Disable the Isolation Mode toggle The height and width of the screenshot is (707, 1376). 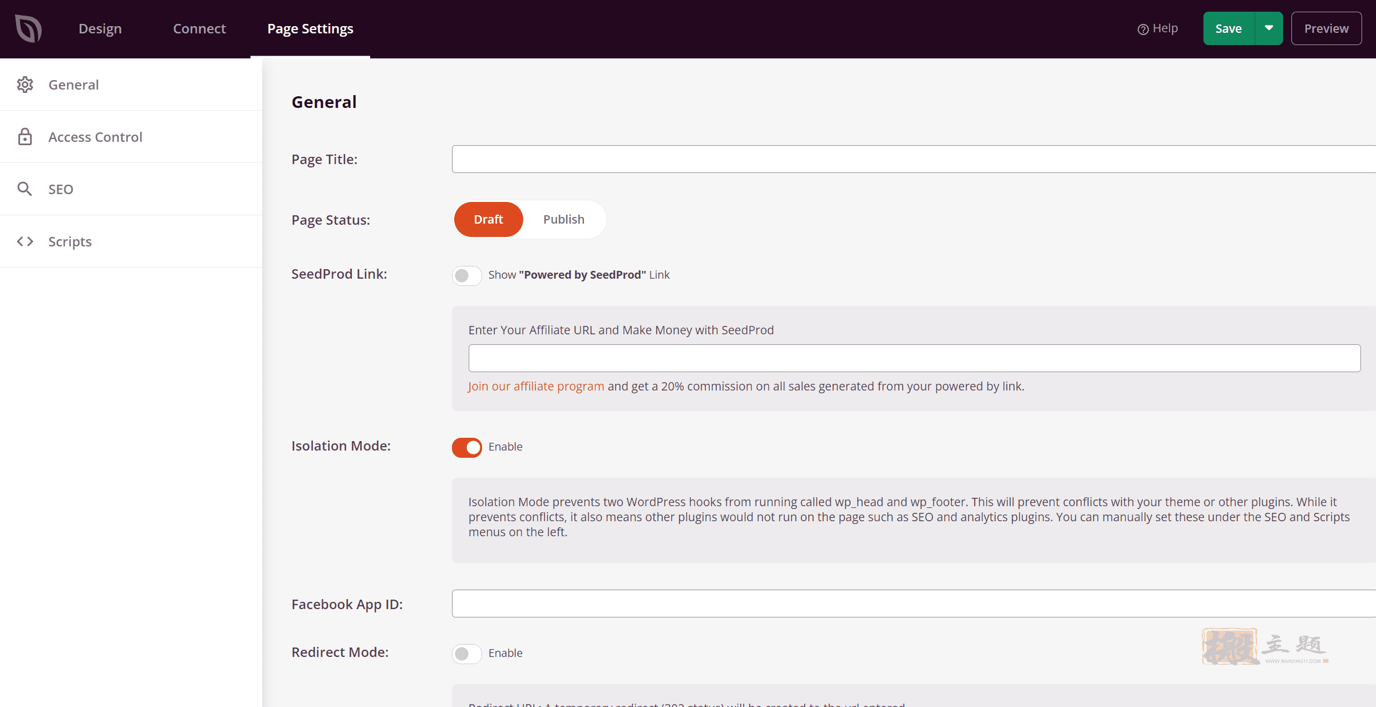(466, 447)
